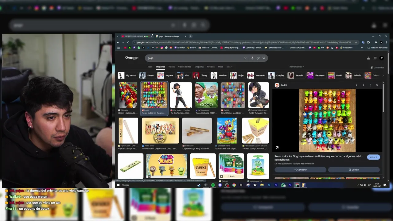This screenshot has height=221, width=393.
Task: Go to the Google logo homepage
Action: [x=132, y=58]
